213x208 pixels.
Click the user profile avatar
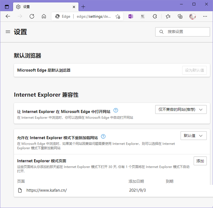point(192,16)
